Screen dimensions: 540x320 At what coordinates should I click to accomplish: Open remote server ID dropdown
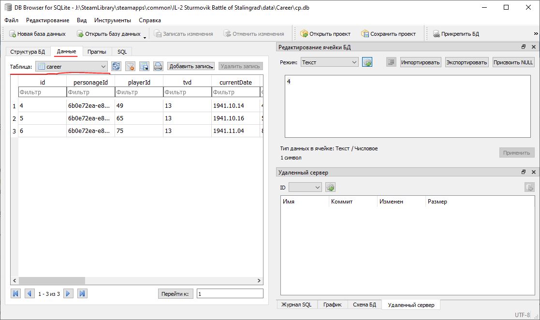(305, 188)
